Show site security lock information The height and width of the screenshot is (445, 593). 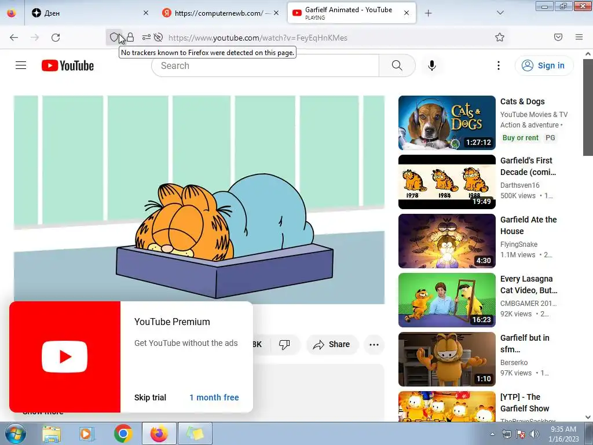[x=130, y=37]
